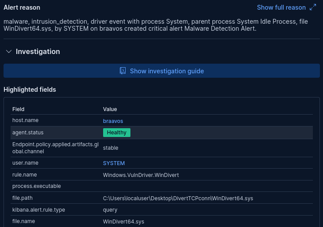
Task: Click the expand arrows icon beside Show full reason
Action: [313, 7]
